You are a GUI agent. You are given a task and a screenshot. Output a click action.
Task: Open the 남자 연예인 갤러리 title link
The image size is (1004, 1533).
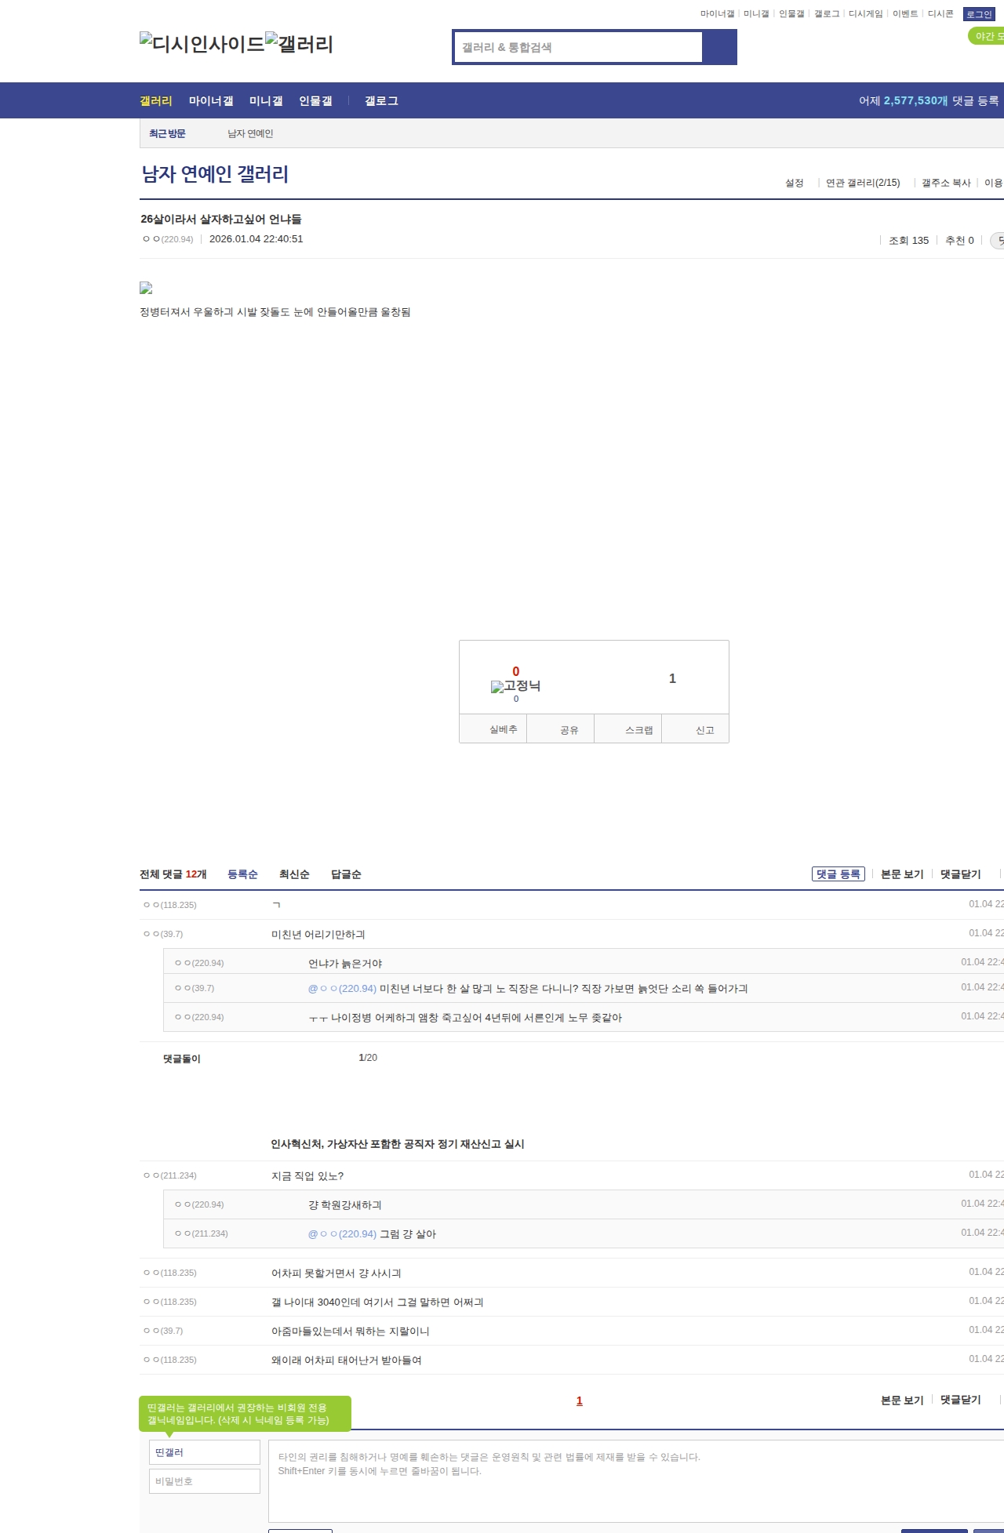215,174
